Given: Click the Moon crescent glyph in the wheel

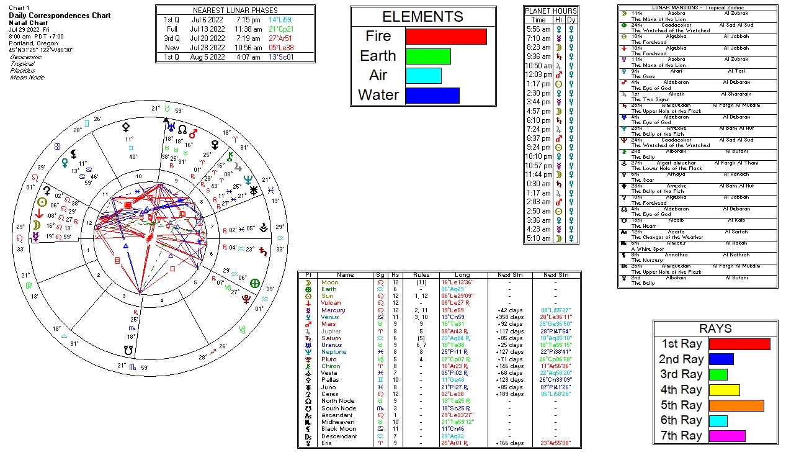Looking at the screenshot, I should pyautogui.click(x=37, y=225).
